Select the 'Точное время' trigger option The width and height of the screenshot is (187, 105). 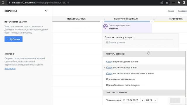coord(113,100)
